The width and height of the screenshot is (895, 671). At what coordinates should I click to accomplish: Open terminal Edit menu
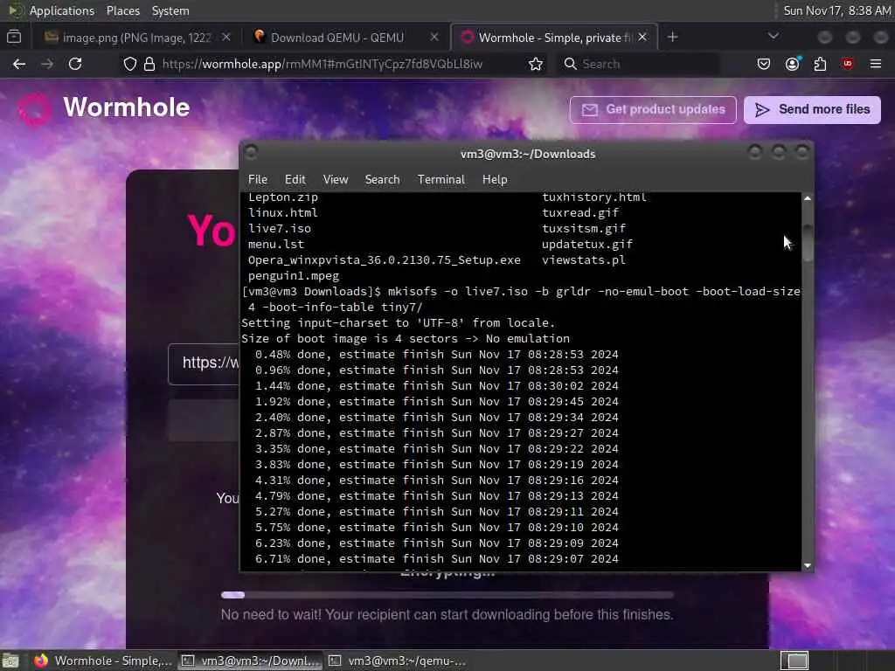[x=295, y=179]
